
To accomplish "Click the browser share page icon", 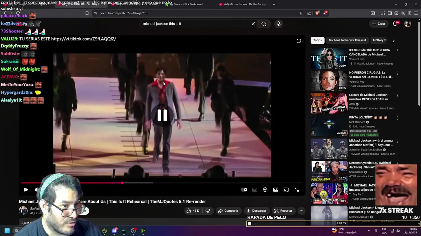I will pos(309,13).
